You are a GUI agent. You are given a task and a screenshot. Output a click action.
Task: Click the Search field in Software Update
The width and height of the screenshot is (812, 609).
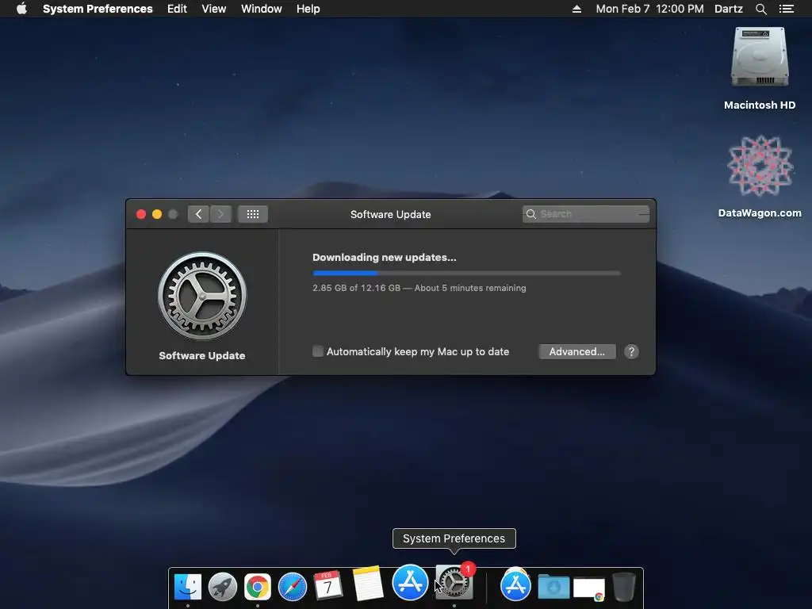pyautogui.click(x=586, y=214)
